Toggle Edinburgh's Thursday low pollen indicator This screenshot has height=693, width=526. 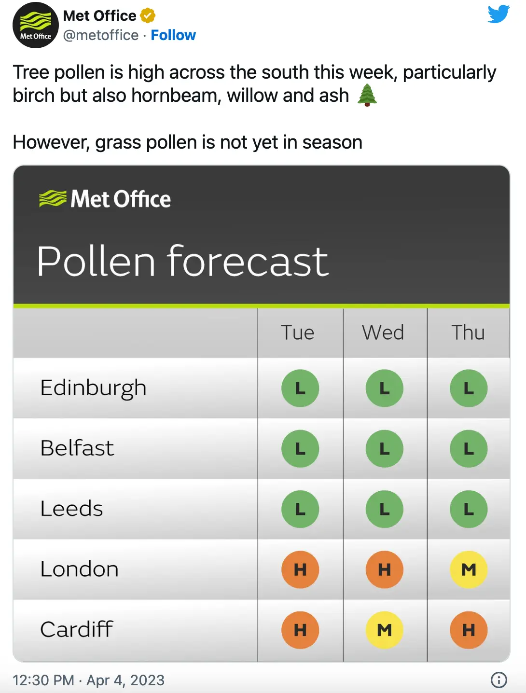point(469,388)
